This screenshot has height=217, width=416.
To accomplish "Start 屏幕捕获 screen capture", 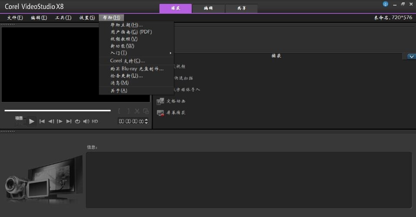I will (x=160, y=112).
